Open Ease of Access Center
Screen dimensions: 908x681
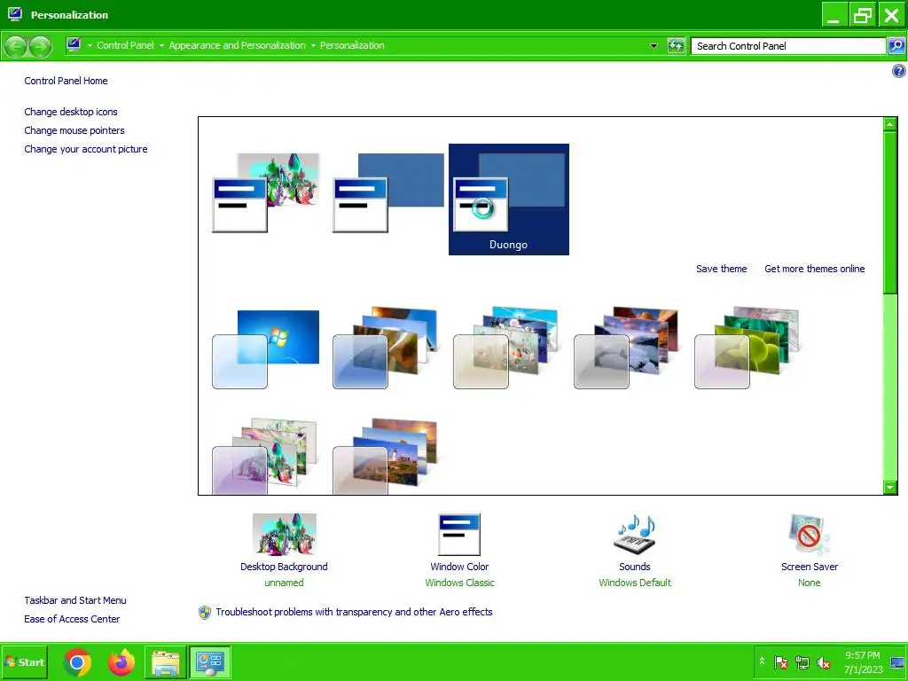(72, 619)
